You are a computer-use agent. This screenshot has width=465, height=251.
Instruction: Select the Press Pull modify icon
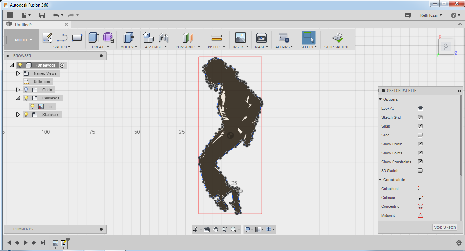pos(129,37)
